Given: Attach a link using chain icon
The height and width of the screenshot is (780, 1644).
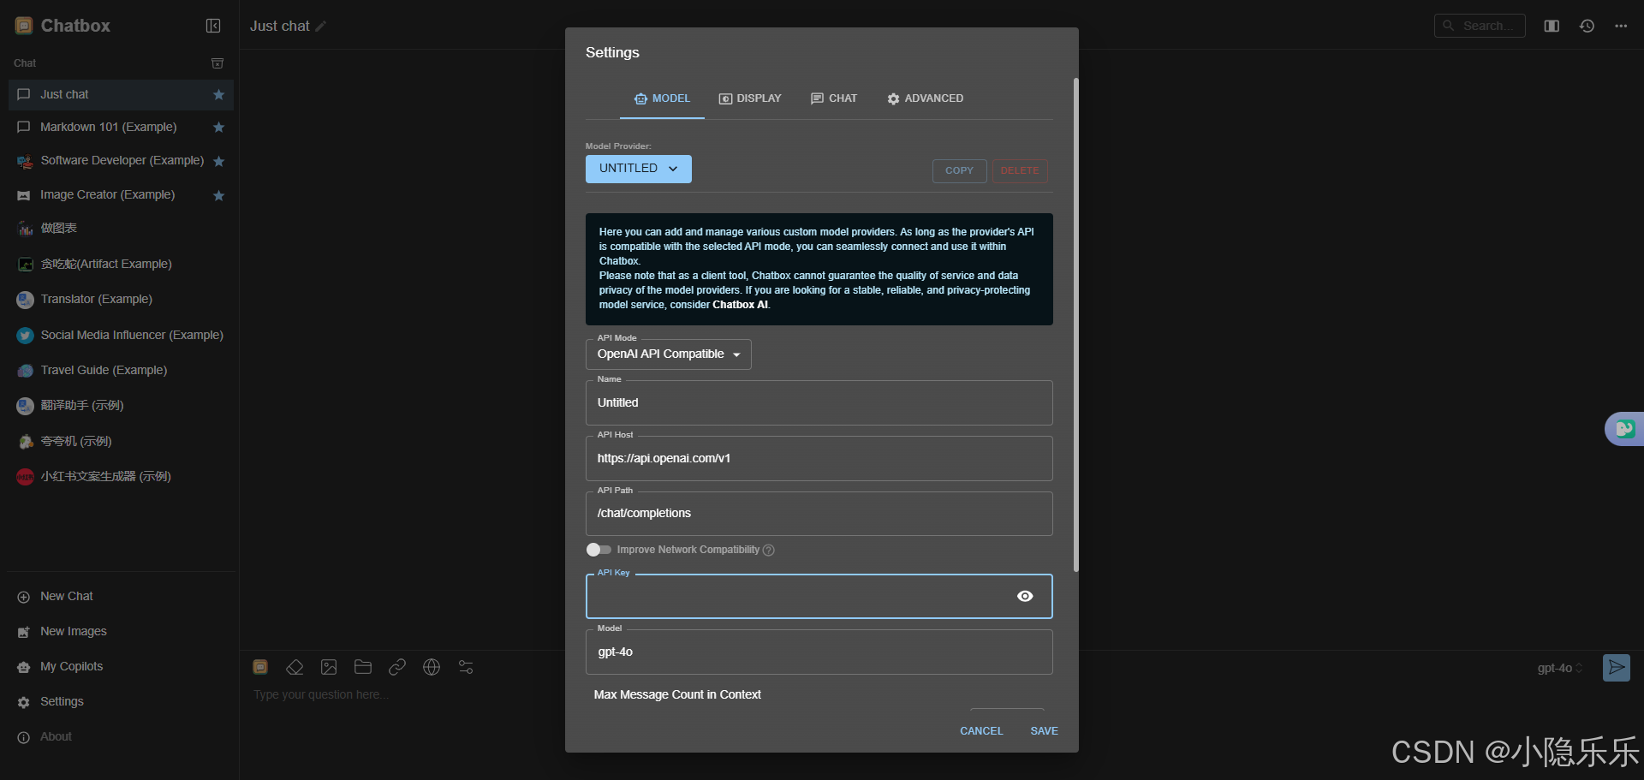Looking at the screenshot, I should (397, 667).
